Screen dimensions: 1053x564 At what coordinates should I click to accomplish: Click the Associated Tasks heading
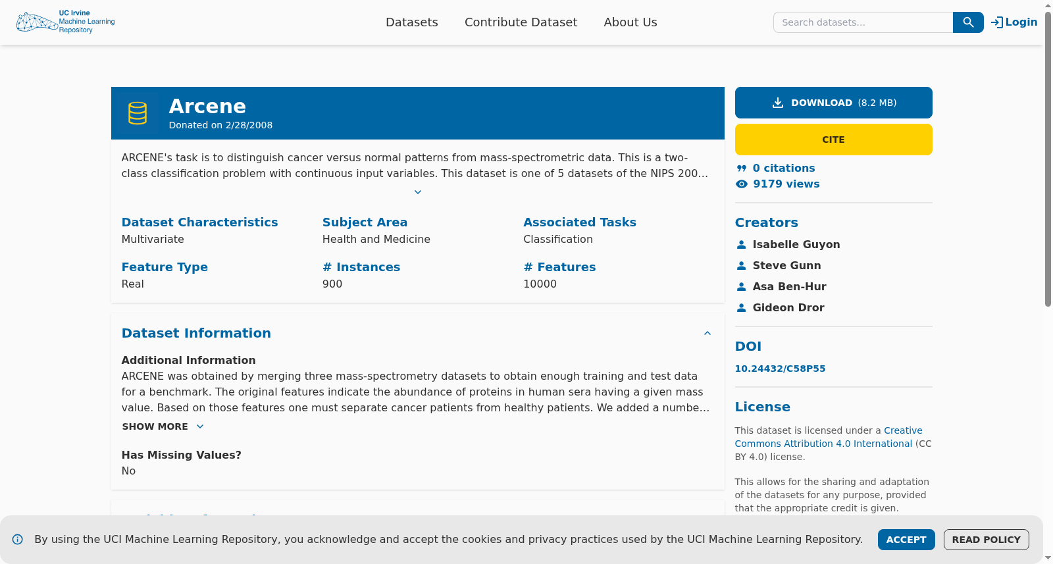[x=580, y=222]
